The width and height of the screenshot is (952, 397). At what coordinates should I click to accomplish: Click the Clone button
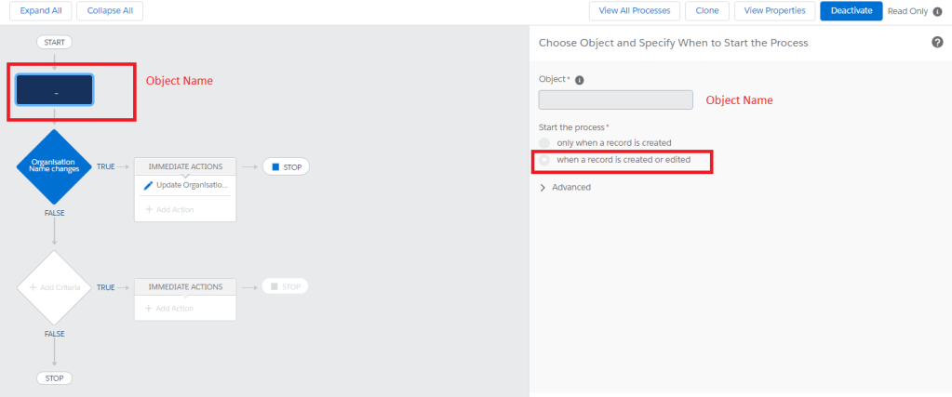click(x=707, y=11)
